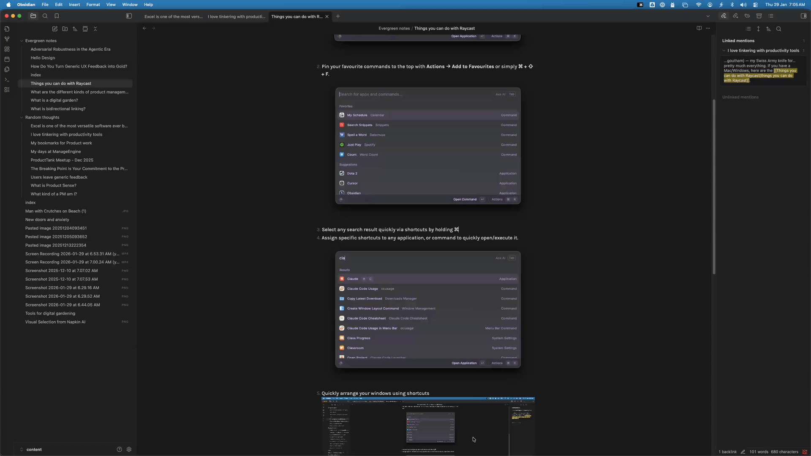Viewport: 811px width, 456px height.
Task: Collapse the Evergreen notes folder
Action: pyautogui.click(x=22, y=41)
